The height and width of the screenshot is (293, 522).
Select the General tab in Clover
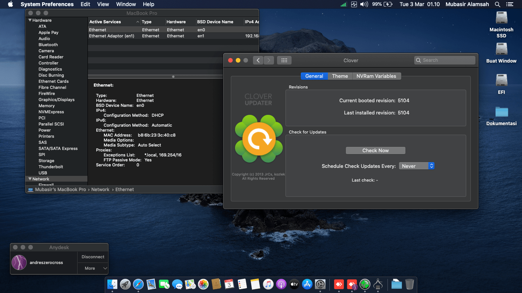[314, 76]
